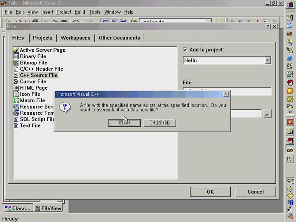This screenshot has width=296, height=222.
Task: Click the green clock quick launch icon
Action: coord(290,99)
